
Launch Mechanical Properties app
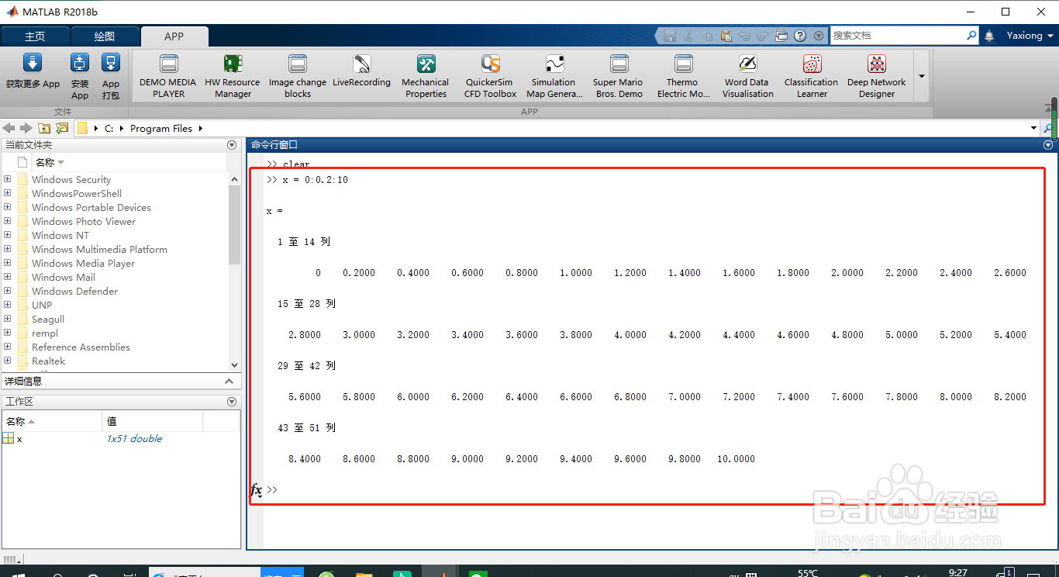(x=426, y=76)
